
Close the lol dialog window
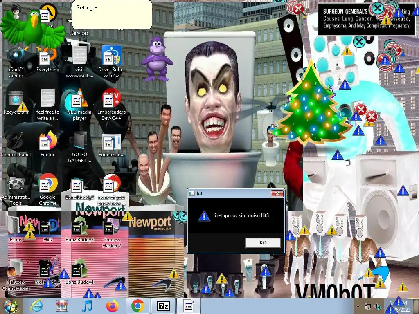[277, 193]
